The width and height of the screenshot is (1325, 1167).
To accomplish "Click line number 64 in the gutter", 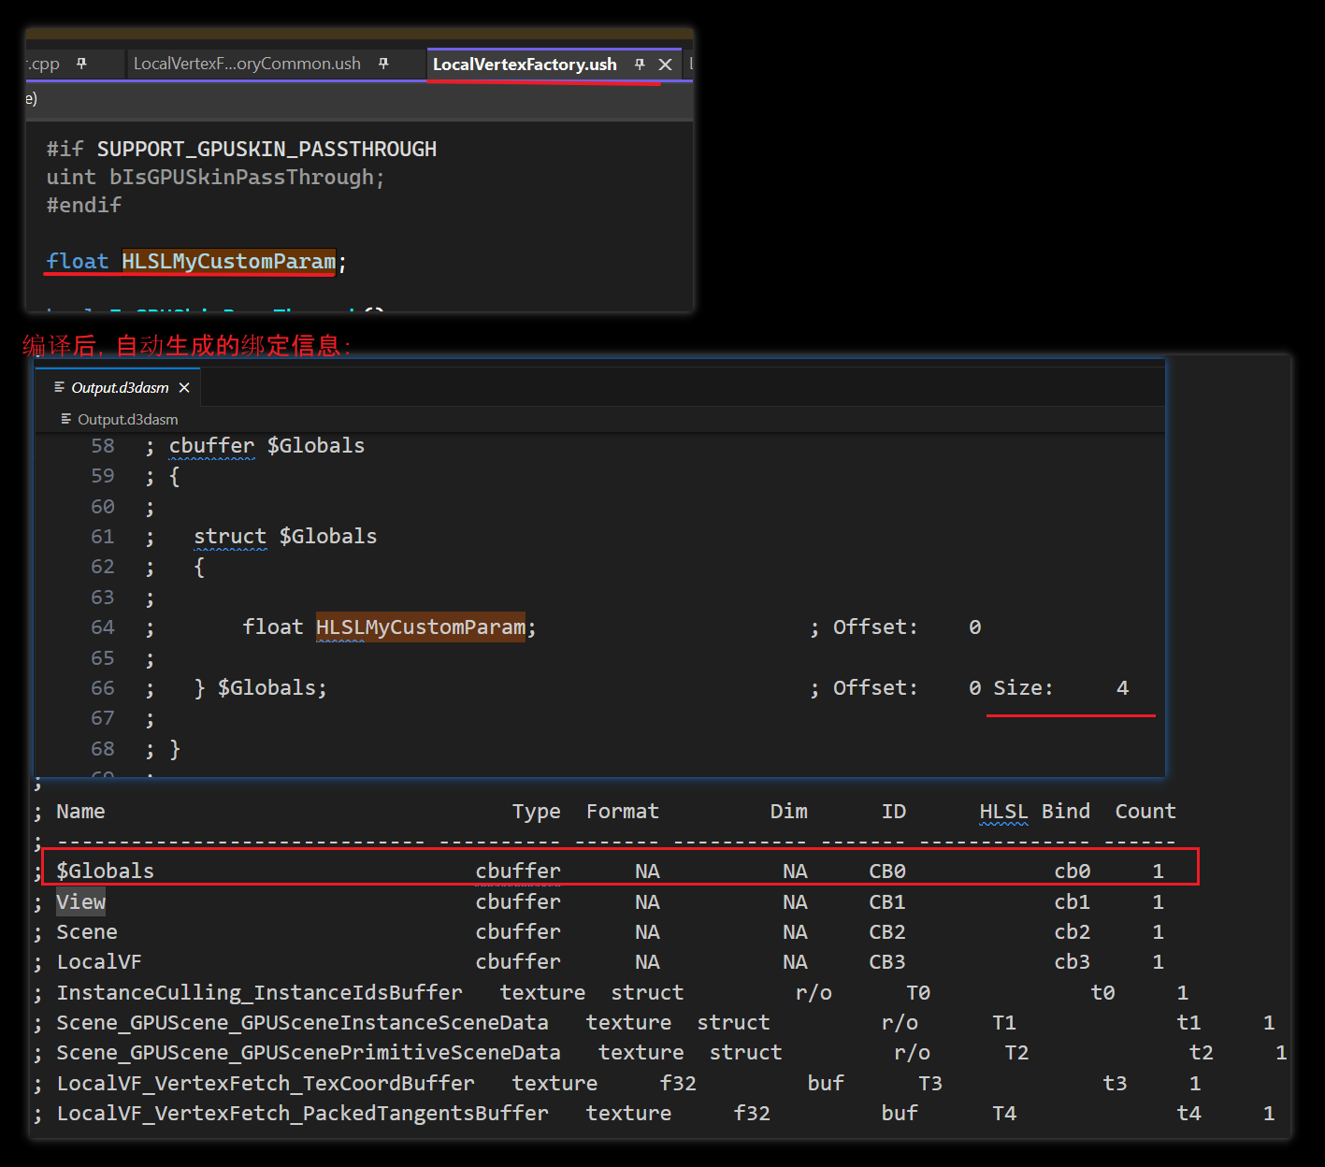I will click(103, 627).
